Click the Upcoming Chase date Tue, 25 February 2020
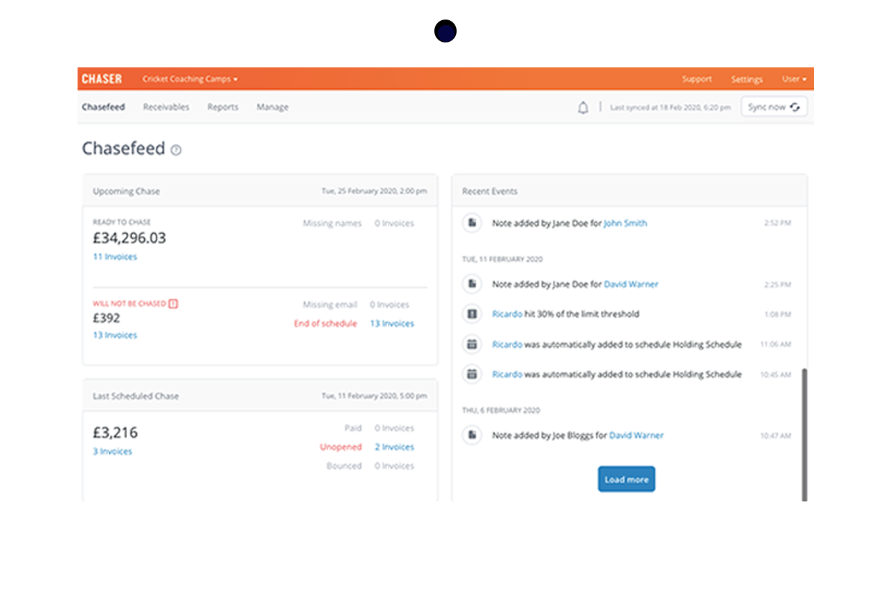The image size is (893, 589). click(374, 191)
